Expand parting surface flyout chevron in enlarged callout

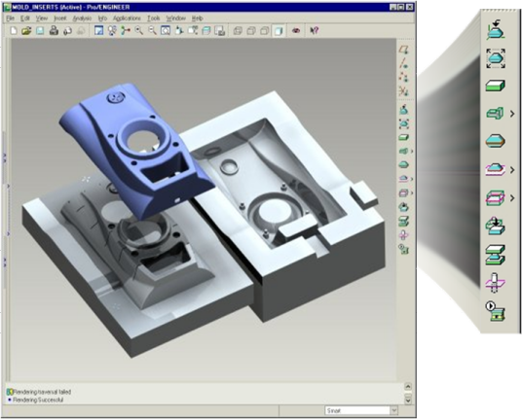click(x=512, y=170)
